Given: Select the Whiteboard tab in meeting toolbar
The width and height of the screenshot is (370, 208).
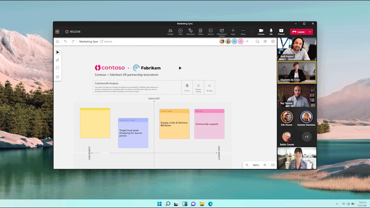Looking at the screenshot, I should (x=221, y=32).
